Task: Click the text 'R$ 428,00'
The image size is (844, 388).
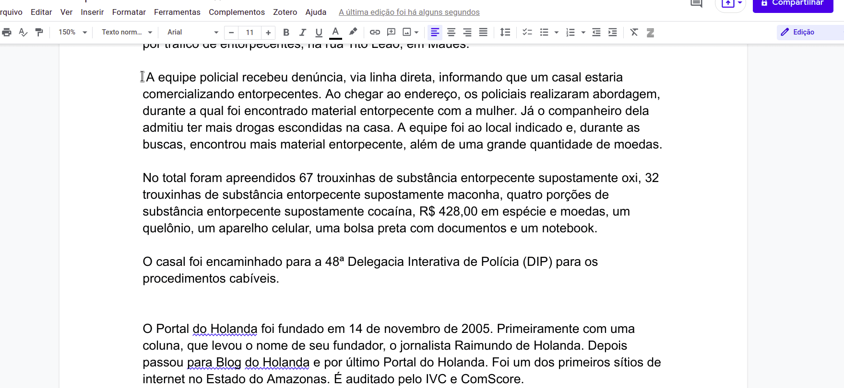Action: click(448, 211)
